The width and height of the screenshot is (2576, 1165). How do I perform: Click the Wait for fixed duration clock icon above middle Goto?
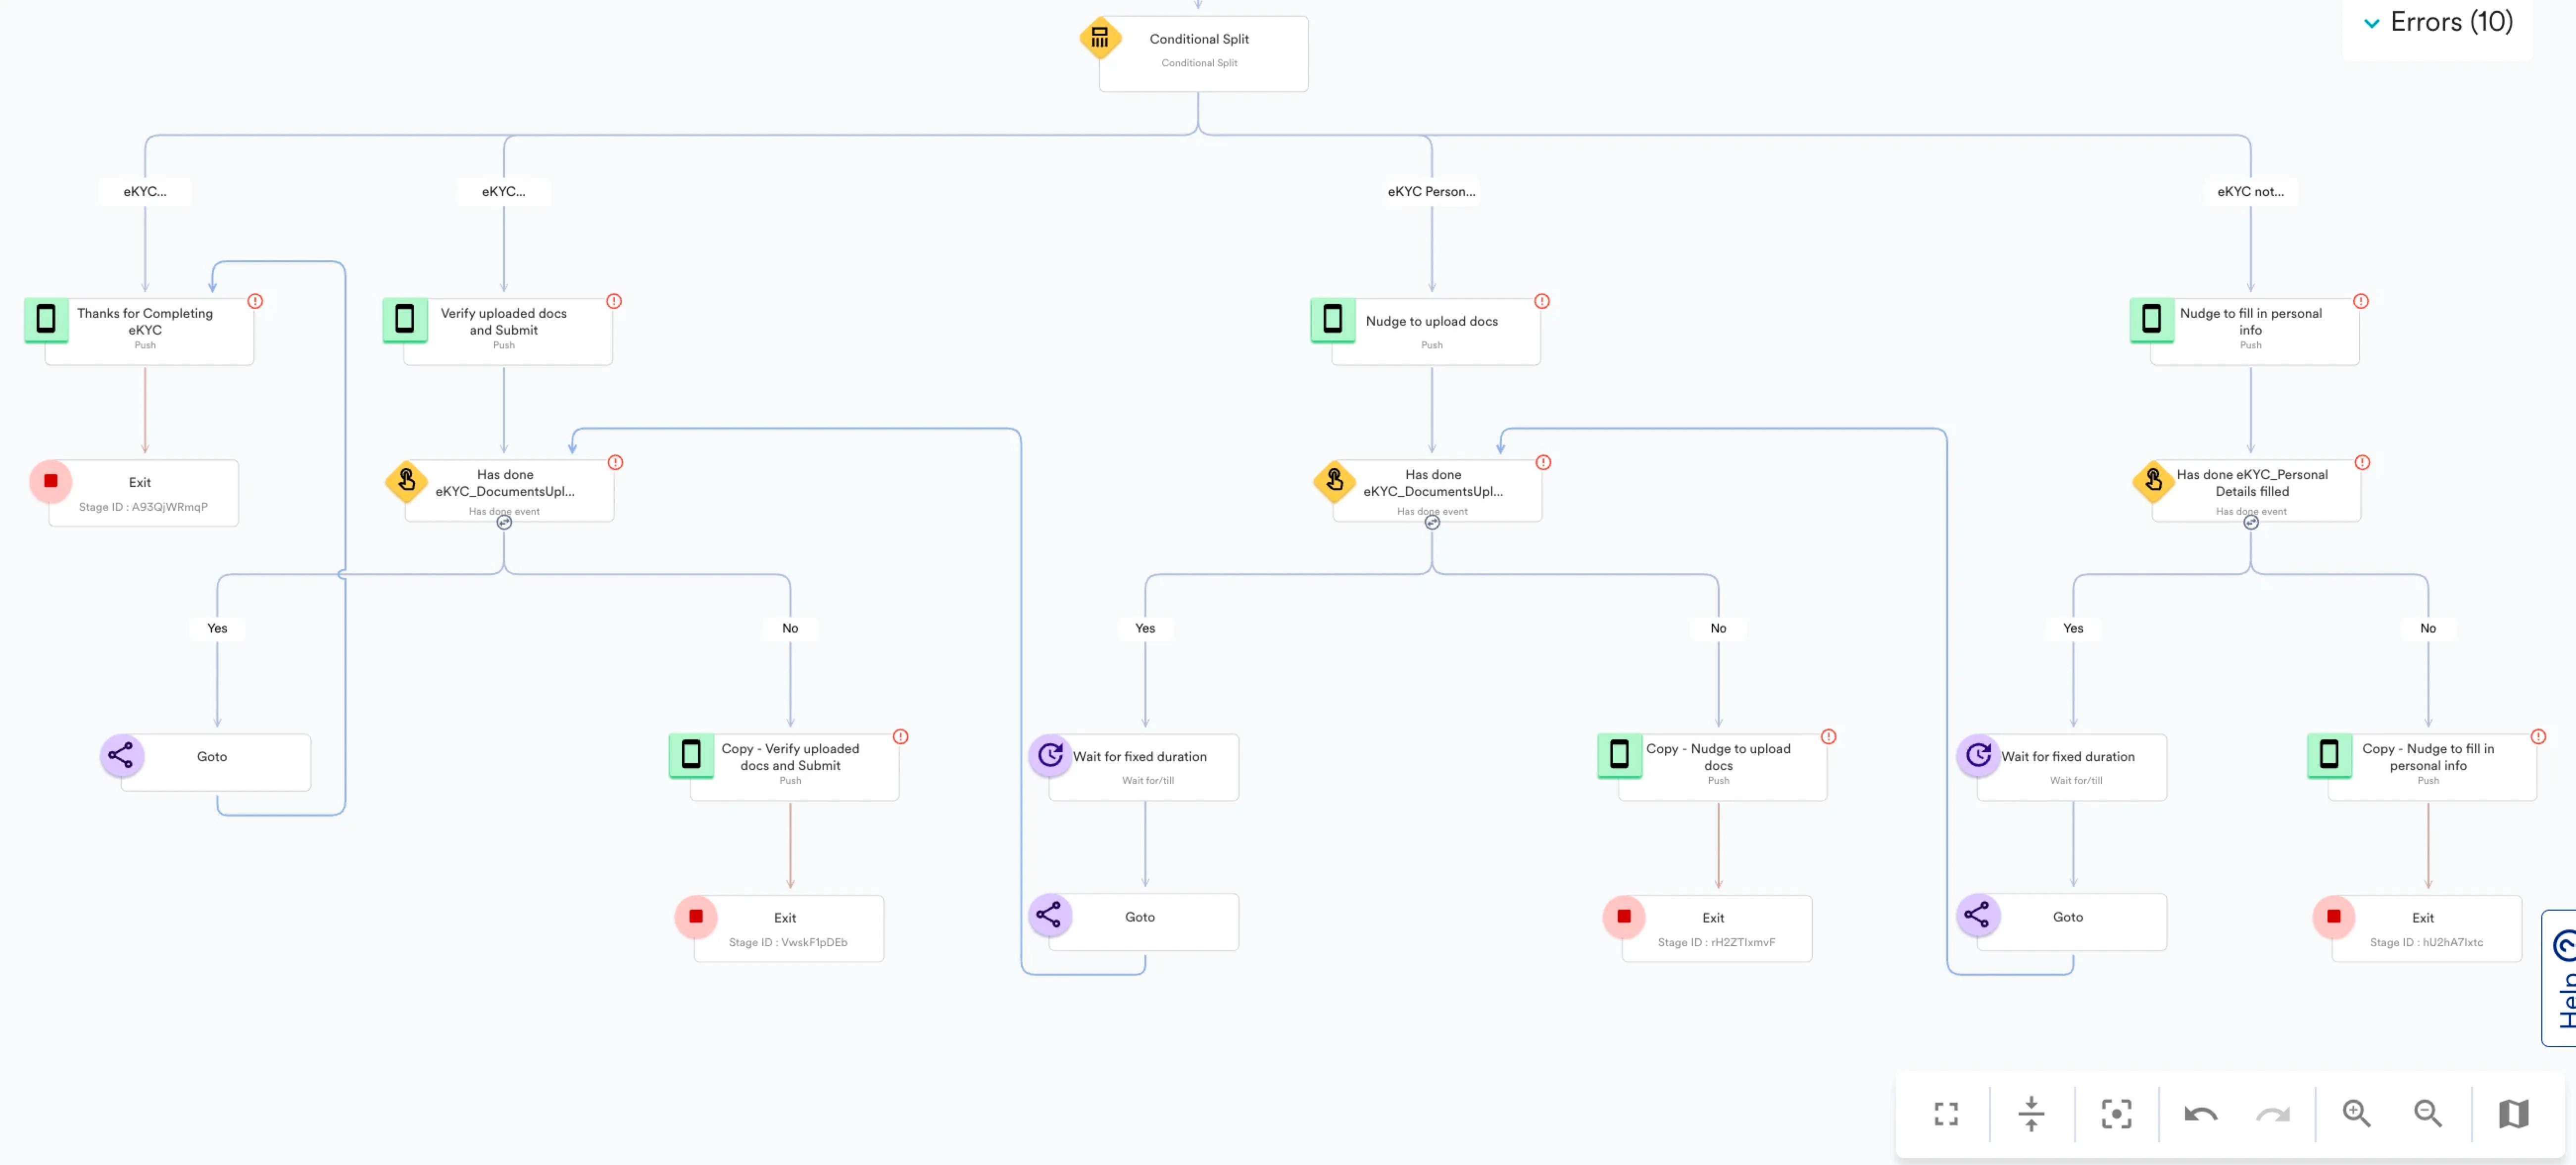click(x=1050, y=755)
